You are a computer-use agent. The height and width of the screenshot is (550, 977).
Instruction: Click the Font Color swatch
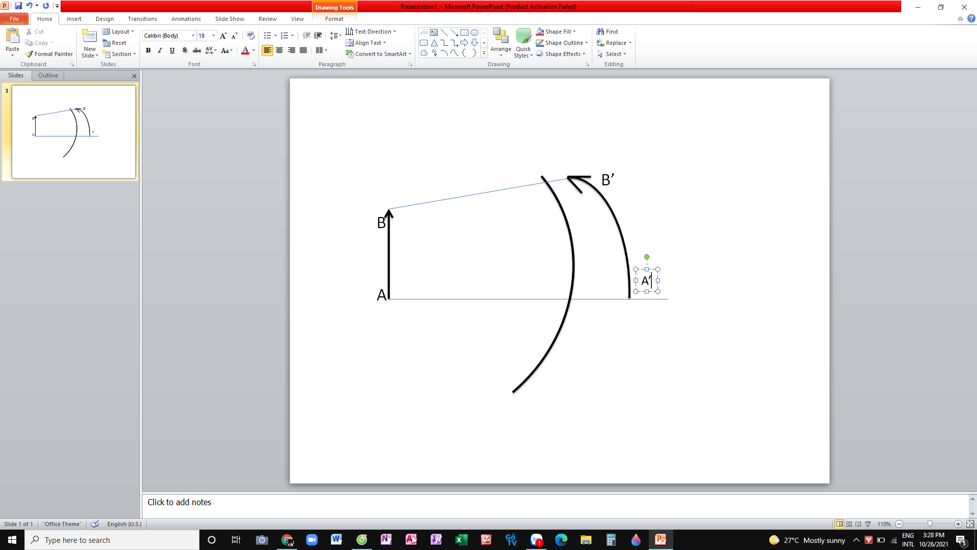[246, 53]
